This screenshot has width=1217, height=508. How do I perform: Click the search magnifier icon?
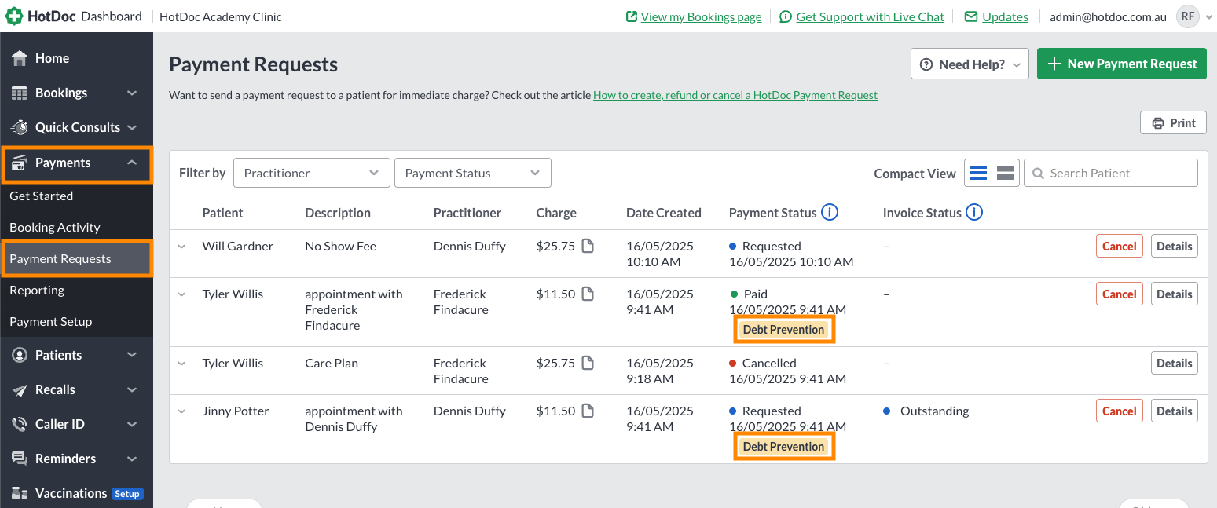pos(1038,174)
